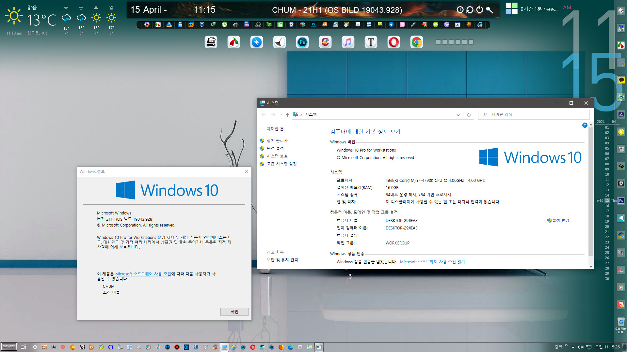Click the weather widget 13°C temperature
This screenshot has width=627, height=352.
pos(41,20)
